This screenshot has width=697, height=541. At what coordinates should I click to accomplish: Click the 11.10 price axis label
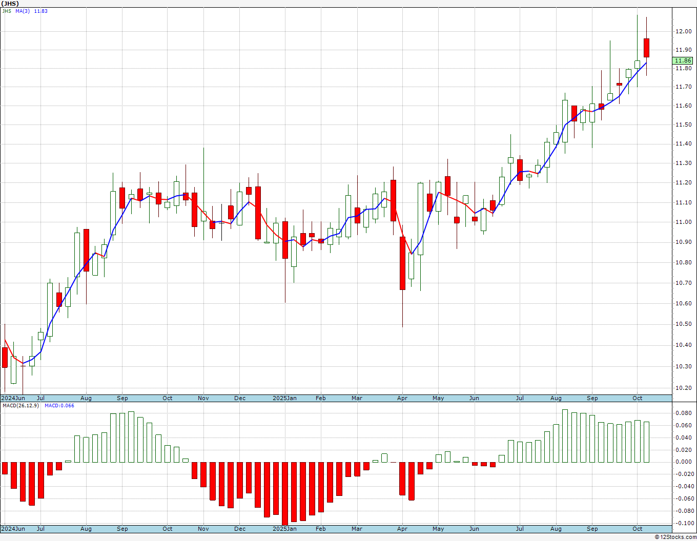[x=684, y=202]
